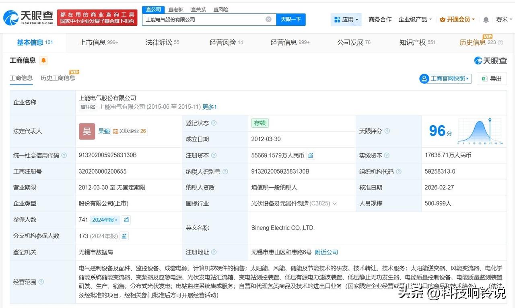Select the address text 无锡市惠山区和惠路6号
Viewport: 515px width, 308px height.
point(282,252)
